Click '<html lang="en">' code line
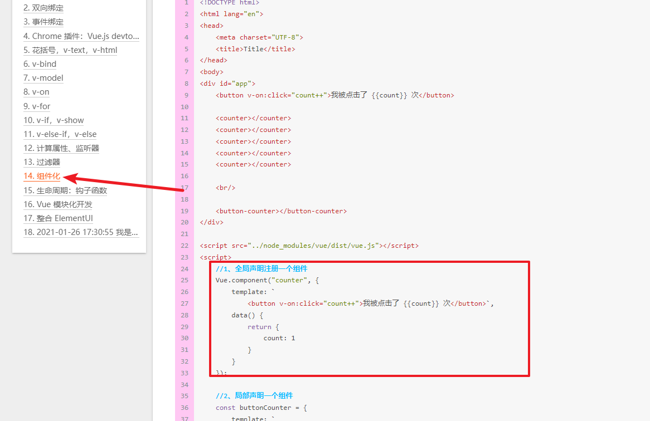This screenshot has height=421, width=650. 231,14
